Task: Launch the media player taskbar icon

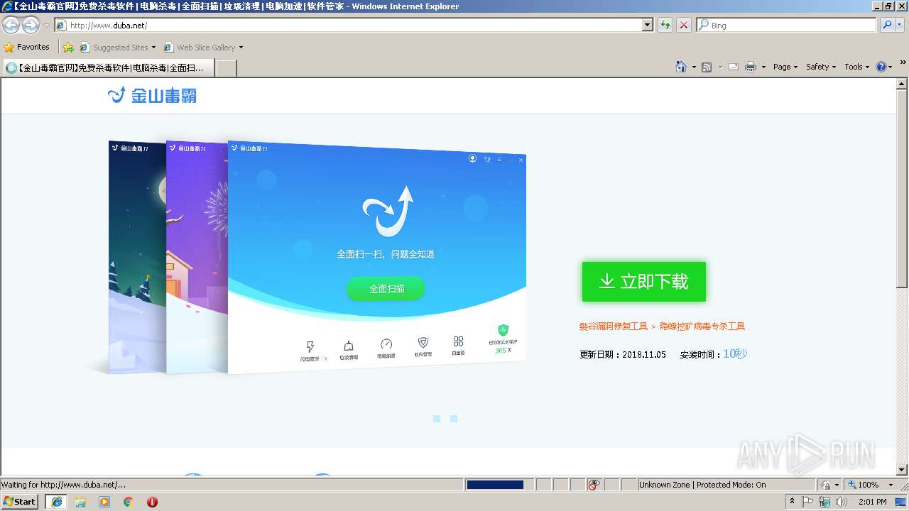Action: 104,502
